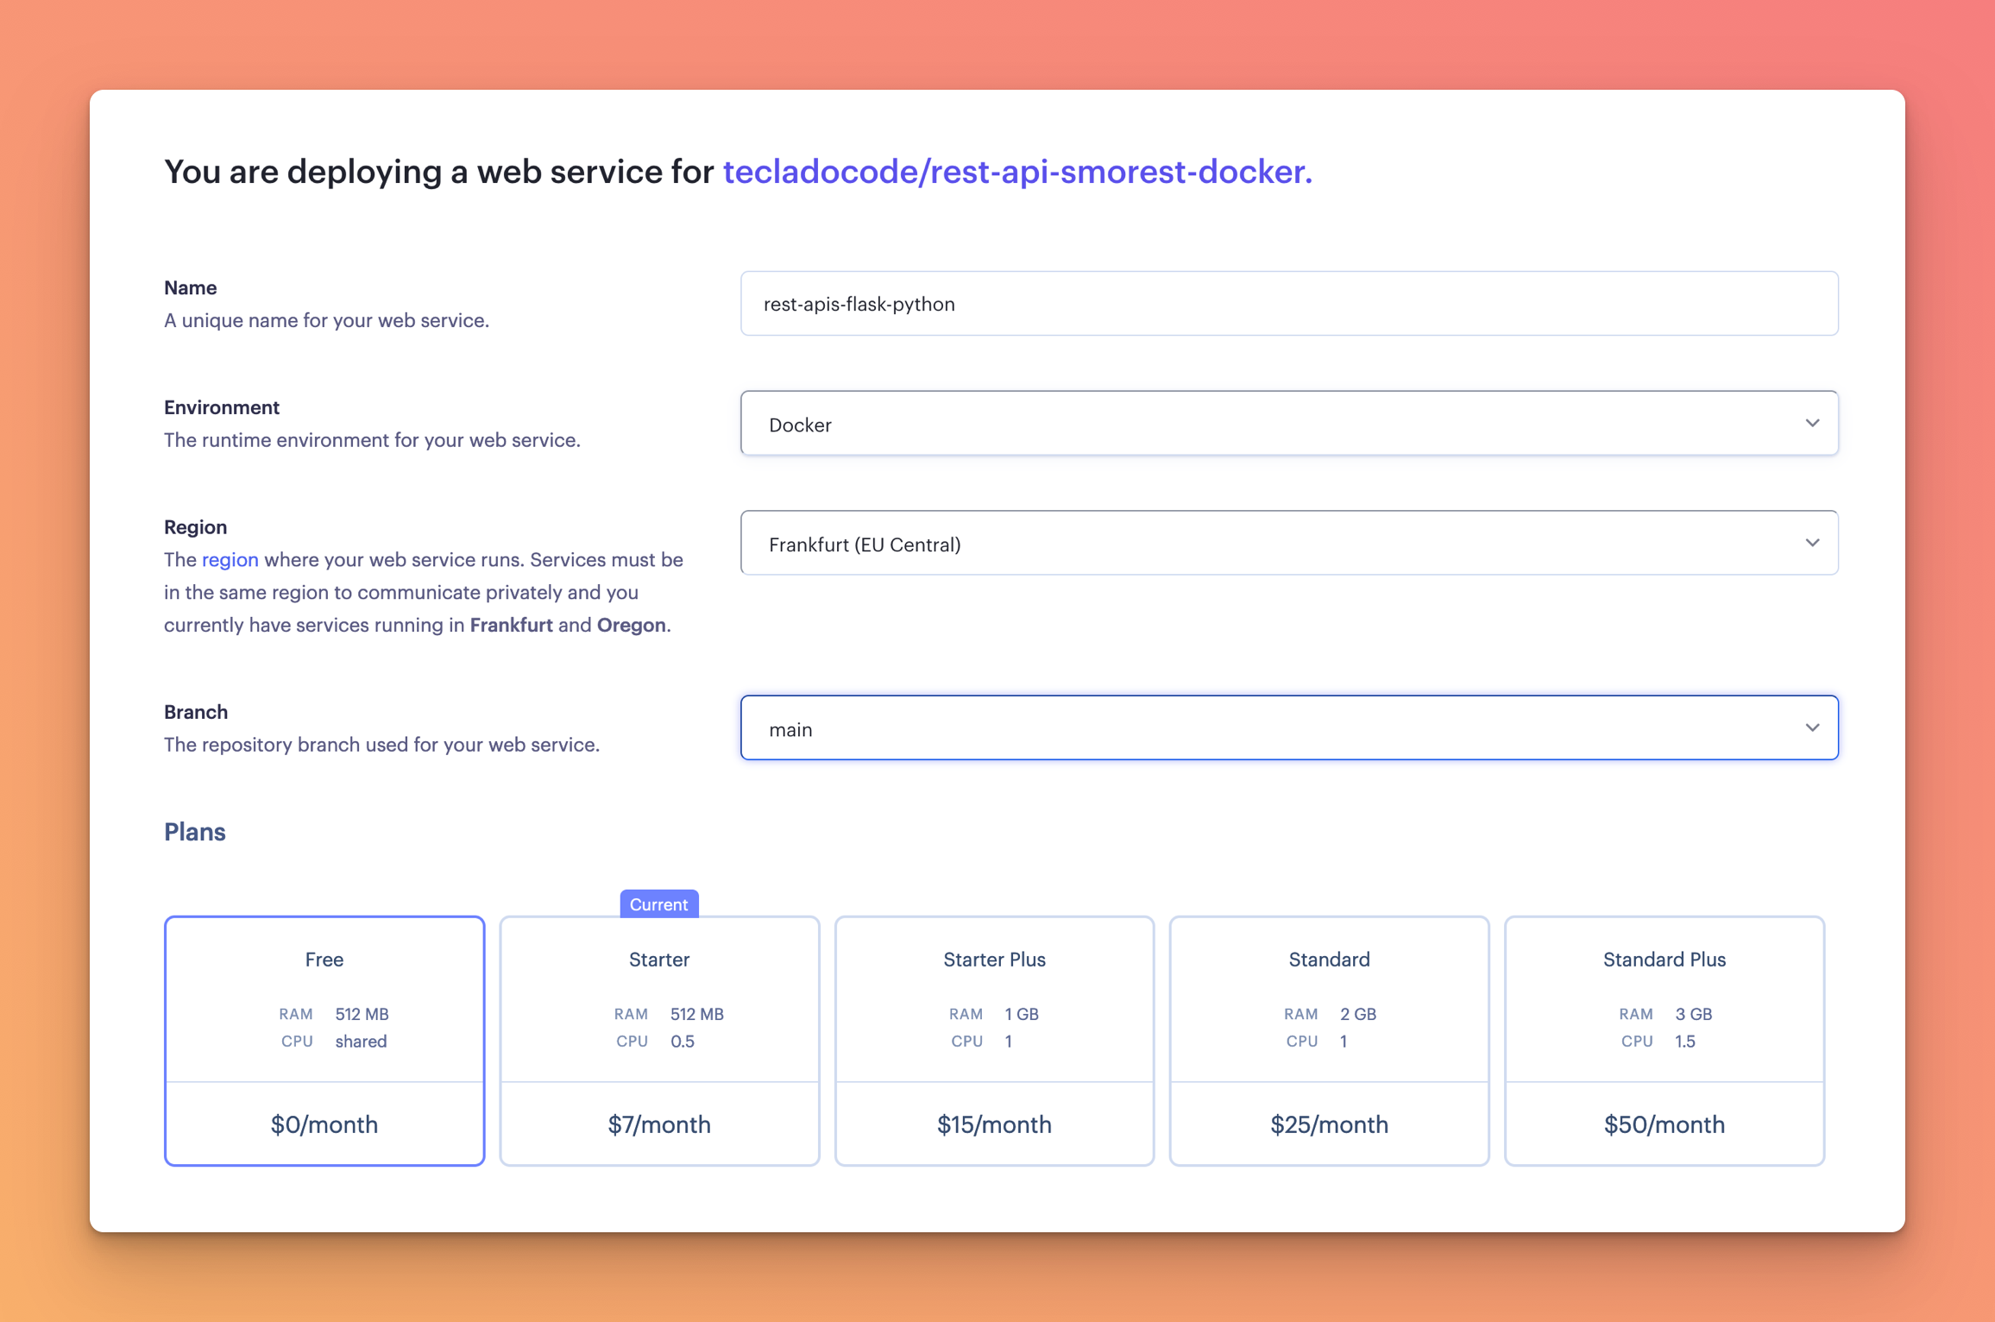Click the '2 GB' RAM value
This screenshot has width=1995, height=1322.
(x=1358, y=1014)
